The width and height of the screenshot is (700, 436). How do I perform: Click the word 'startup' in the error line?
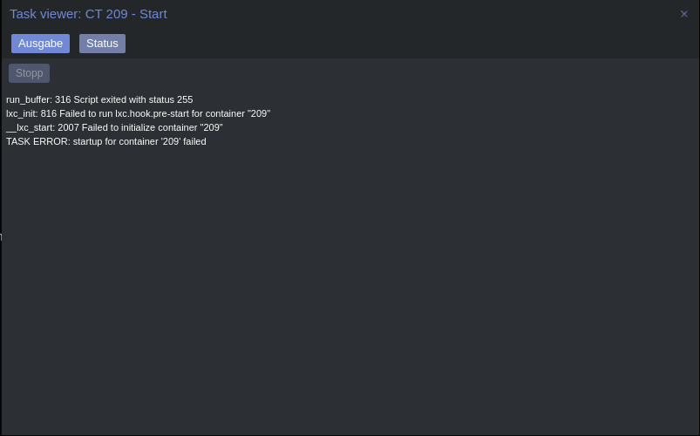pos(88,141)
